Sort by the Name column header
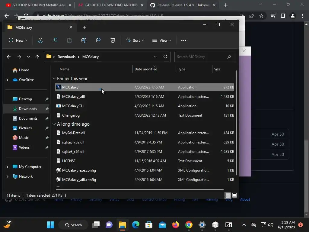The width and height of the screenshot is (309, 232). tap(65, 69)
